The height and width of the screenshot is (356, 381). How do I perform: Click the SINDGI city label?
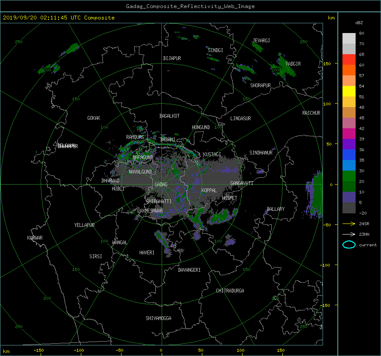215,50
